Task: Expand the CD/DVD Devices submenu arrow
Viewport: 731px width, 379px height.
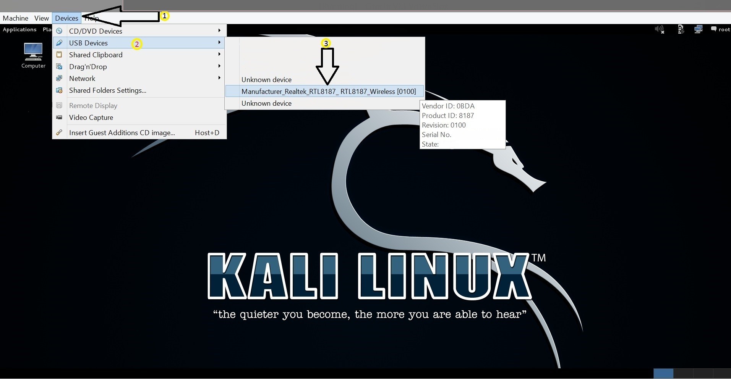Action: [219, 31]
